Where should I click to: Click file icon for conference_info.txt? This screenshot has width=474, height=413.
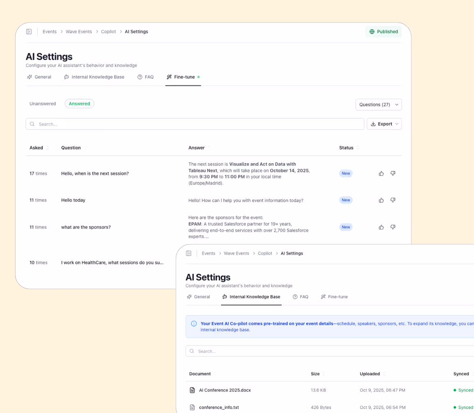192,407
